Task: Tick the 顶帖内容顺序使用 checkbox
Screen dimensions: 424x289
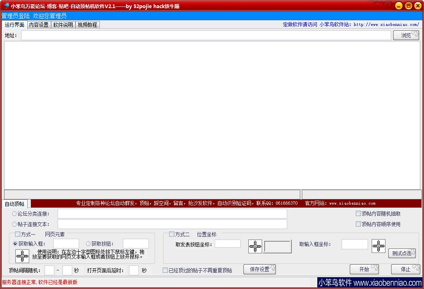Action: click(358, 224)
